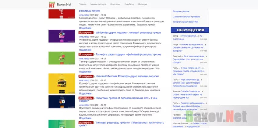Open Гость's comment 'Я тоже попала на ету...'

click(x=191, y=68)
